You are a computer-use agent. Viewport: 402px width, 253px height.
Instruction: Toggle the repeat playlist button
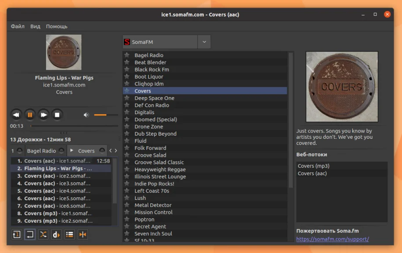pyautogui.click(x=30, y=235)
